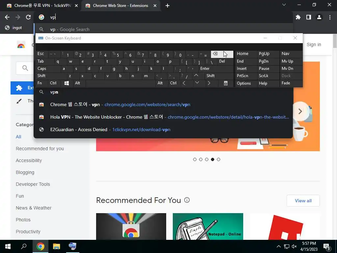
Task: Click the muted volume tray icon
Action: click(294, 246)
